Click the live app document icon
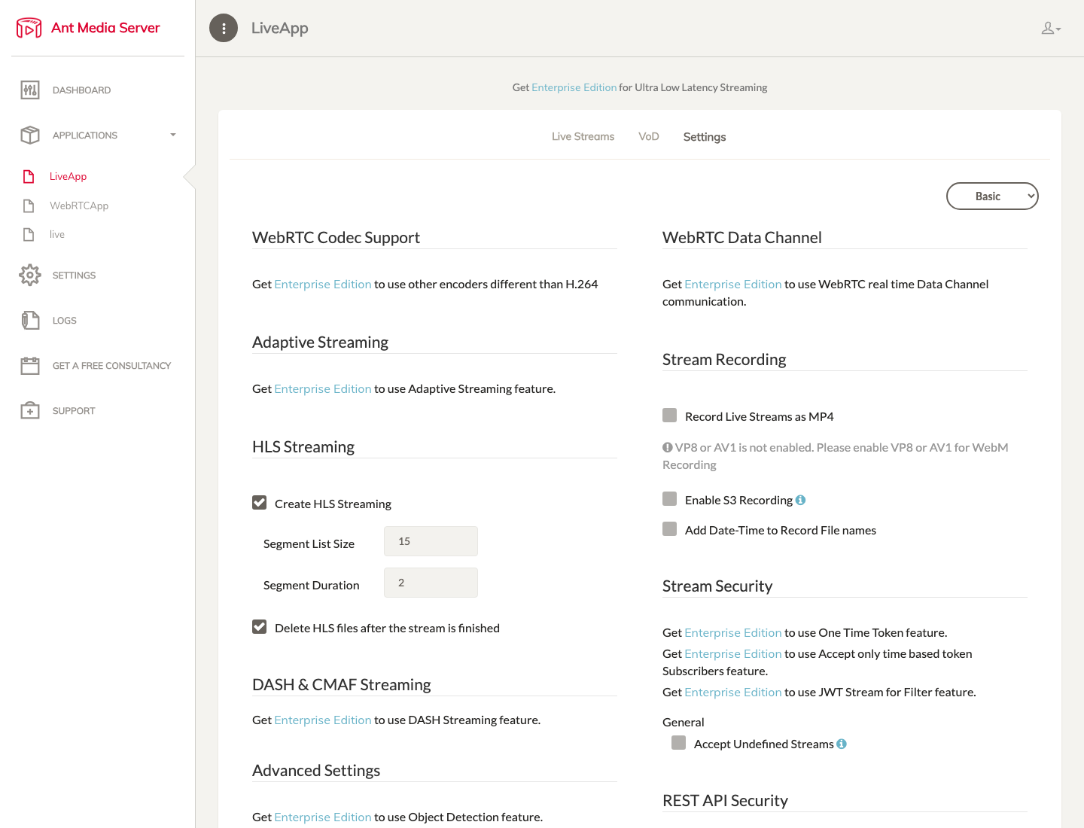 [29, 234]
